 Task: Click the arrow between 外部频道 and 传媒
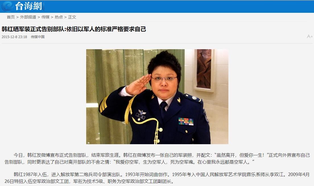(x=39, y=17)
